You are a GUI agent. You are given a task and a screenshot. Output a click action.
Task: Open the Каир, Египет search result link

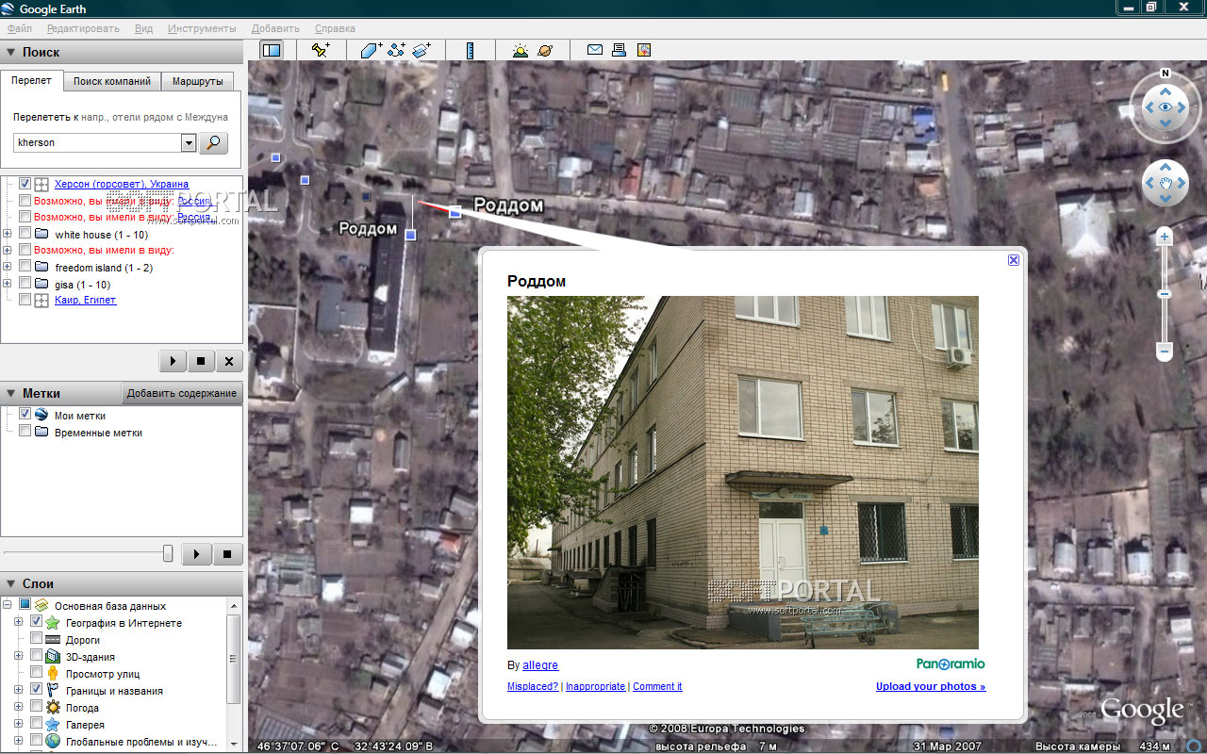pyautogui.click(x=86, y=301)
